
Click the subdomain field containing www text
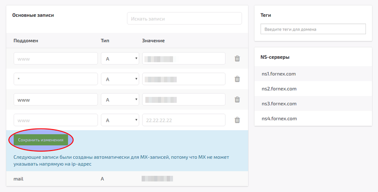click(56, 99)
